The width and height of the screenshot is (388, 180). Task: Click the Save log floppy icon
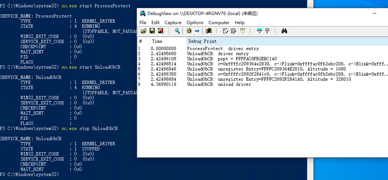[x=152, y=31]
